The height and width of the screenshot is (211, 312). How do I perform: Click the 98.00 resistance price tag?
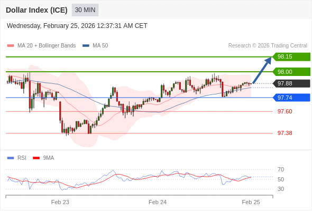291,72
